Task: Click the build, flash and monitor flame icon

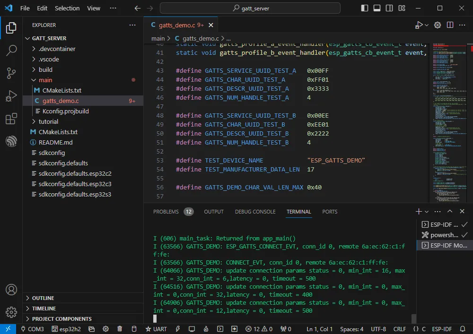Action: point(206,329)
